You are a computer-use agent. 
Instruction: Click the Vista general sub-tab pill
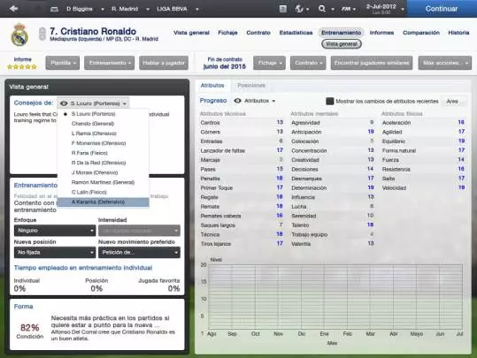click(x=342, y=44)
